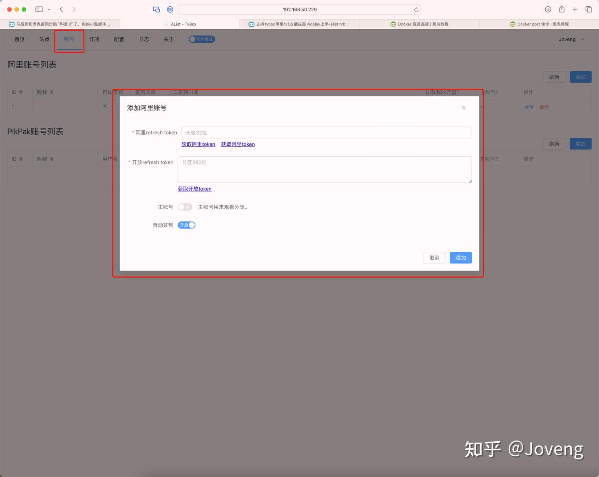Click the Safari share icon
599x477 pixels.
coord(562,9)
